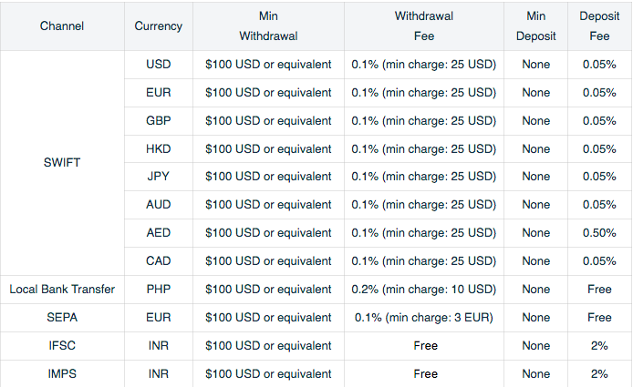633x387 pixels.
Task: Select the GBP currency cell
Action: (x=159, y=121)
